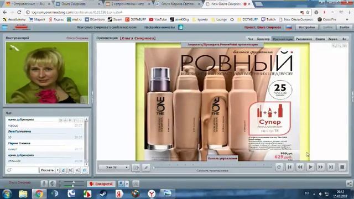Play the presentation with the play button
Image resolution: width=354 pixels, height=199 pixels.
(x=310, y=167)
